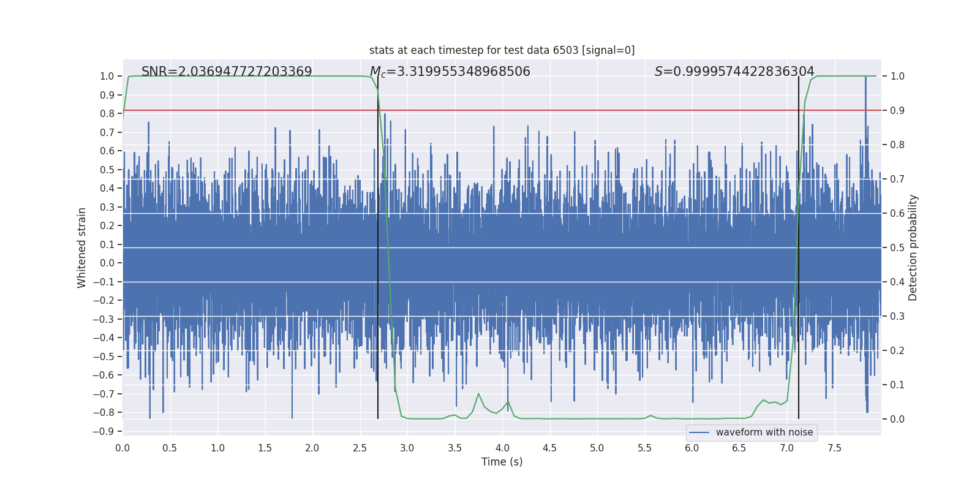This screenshot has width=980, height=490.
Task: Click the right y-axis tick label 0.9
Action: (x=897, y=110)
